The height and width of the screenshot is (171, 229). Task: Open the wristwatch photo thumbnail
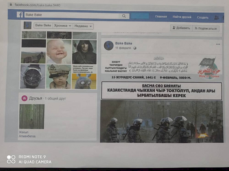33,76
